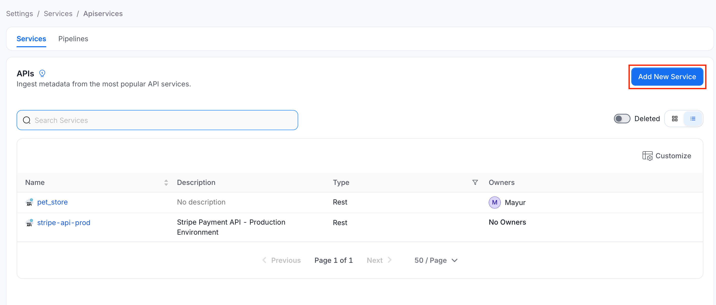
Task: Click the Stripe Payment API description text
Action: click(x=231, y=227)
